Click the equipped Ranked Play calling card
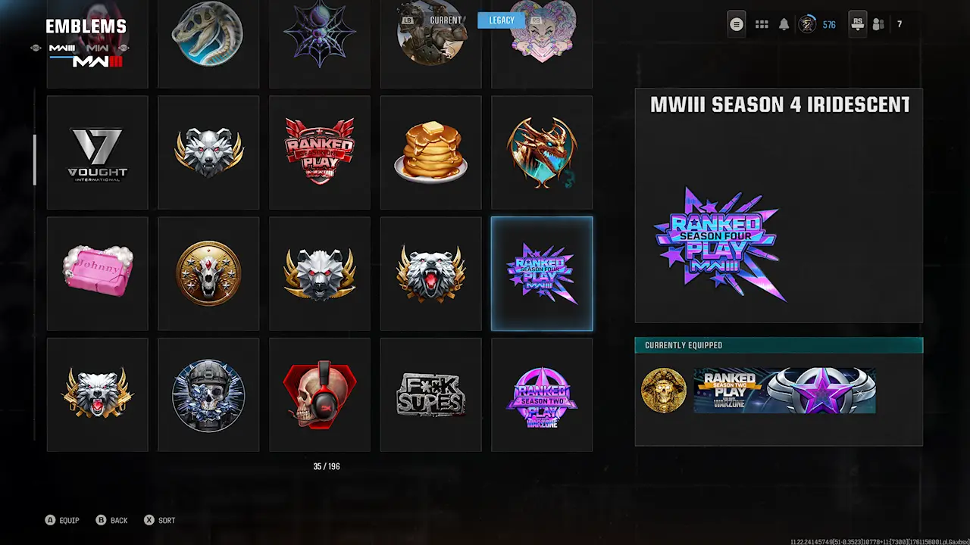970x545 pixels. [784, 391]
